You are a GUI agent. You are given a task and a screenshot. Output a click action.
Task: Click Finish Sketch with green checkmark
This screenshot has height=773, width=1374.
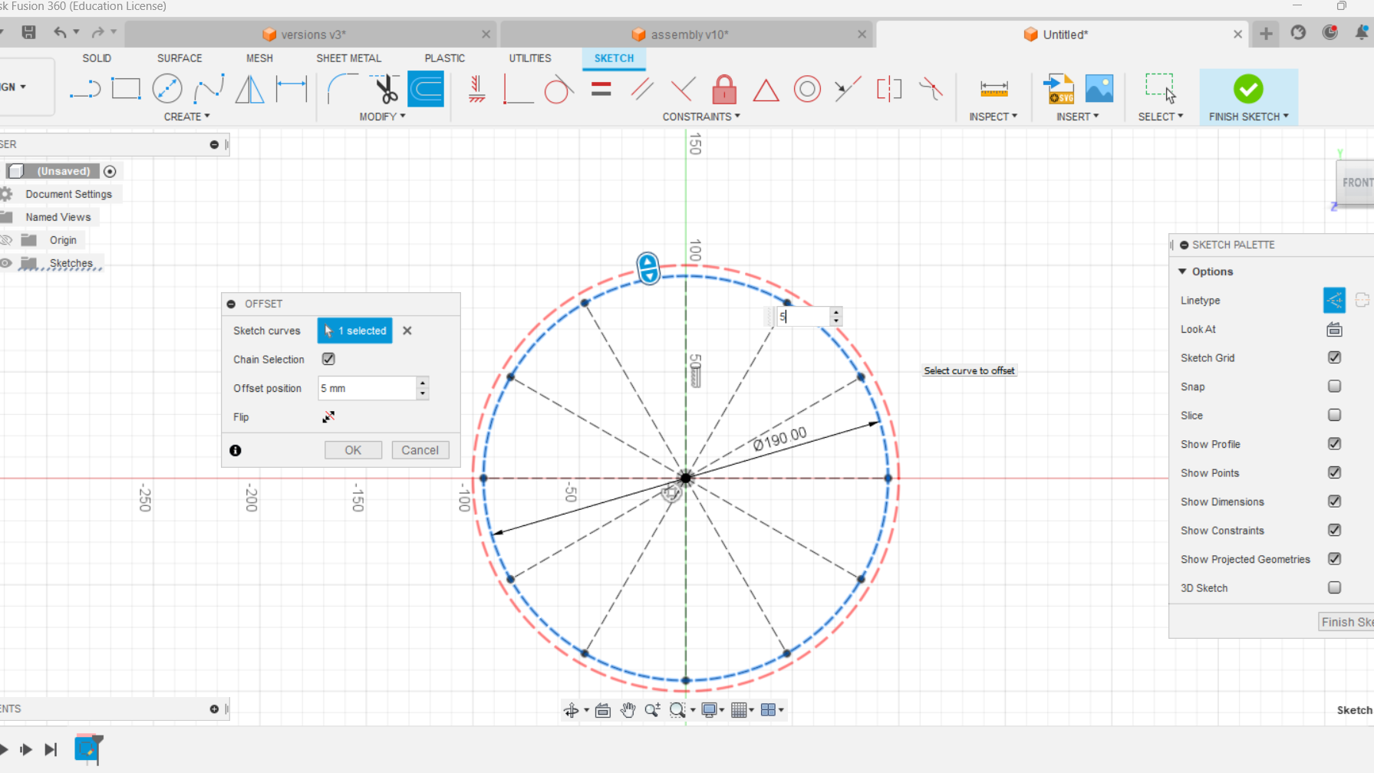coord(1248,90)
